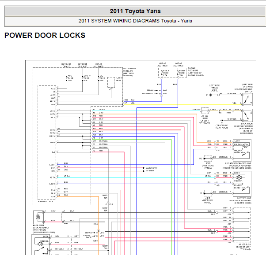Click the bottom-left door lock motor symbol
Viewport: 266px width, 255px height.
click(40, 244)
